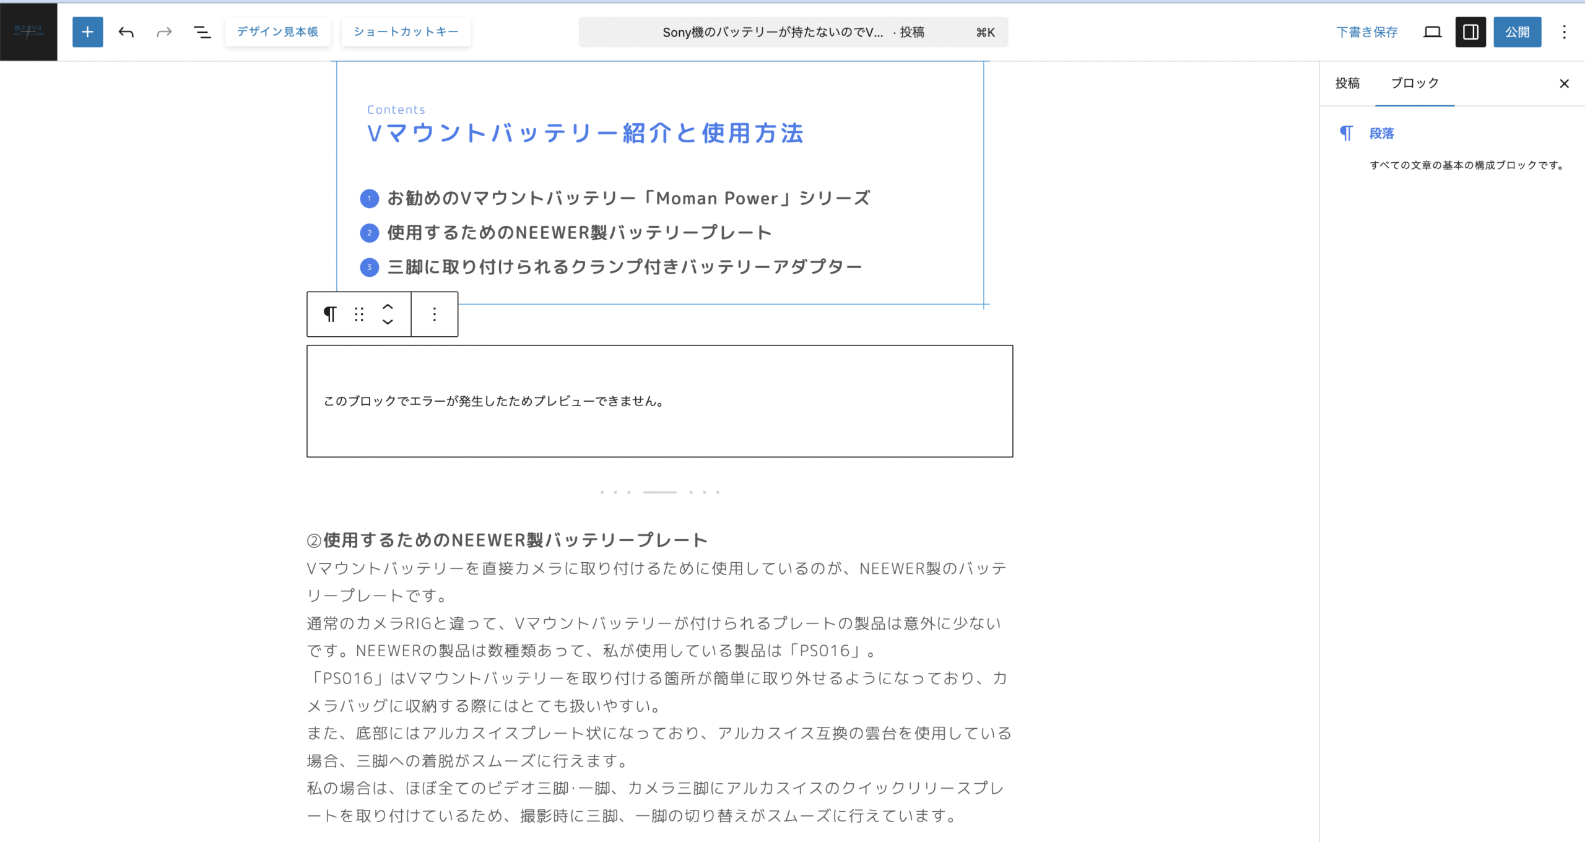Undo the last change
Image resolution: width=1585 pixels, height=842 pixels.
pyautogui.click(x=126, y=32)
